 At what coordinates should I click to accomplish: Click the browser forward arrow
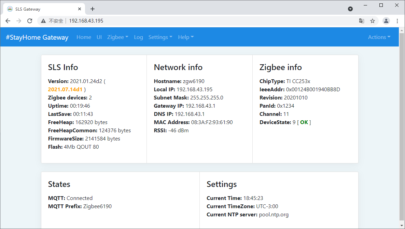click(x=19, y=21)
